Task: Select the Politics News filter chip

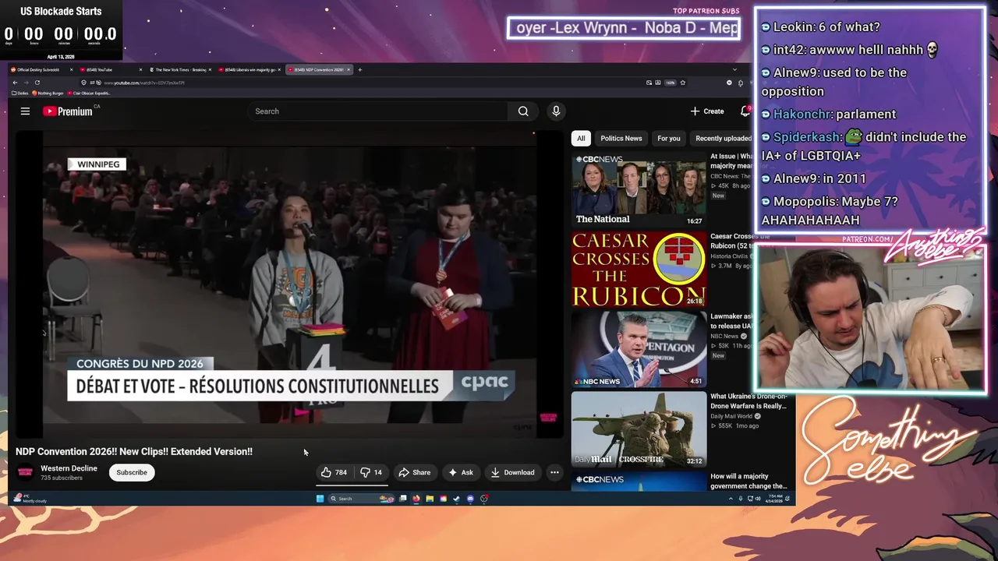Action: point(621,138)
